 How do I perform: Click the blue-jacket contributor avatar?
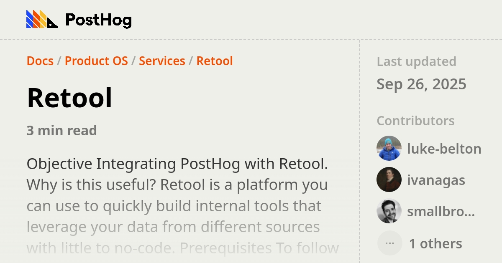[389, 149]
